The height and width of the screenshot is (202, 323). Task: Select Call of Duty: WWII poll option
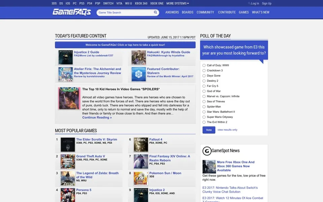(x=204, y=65)
